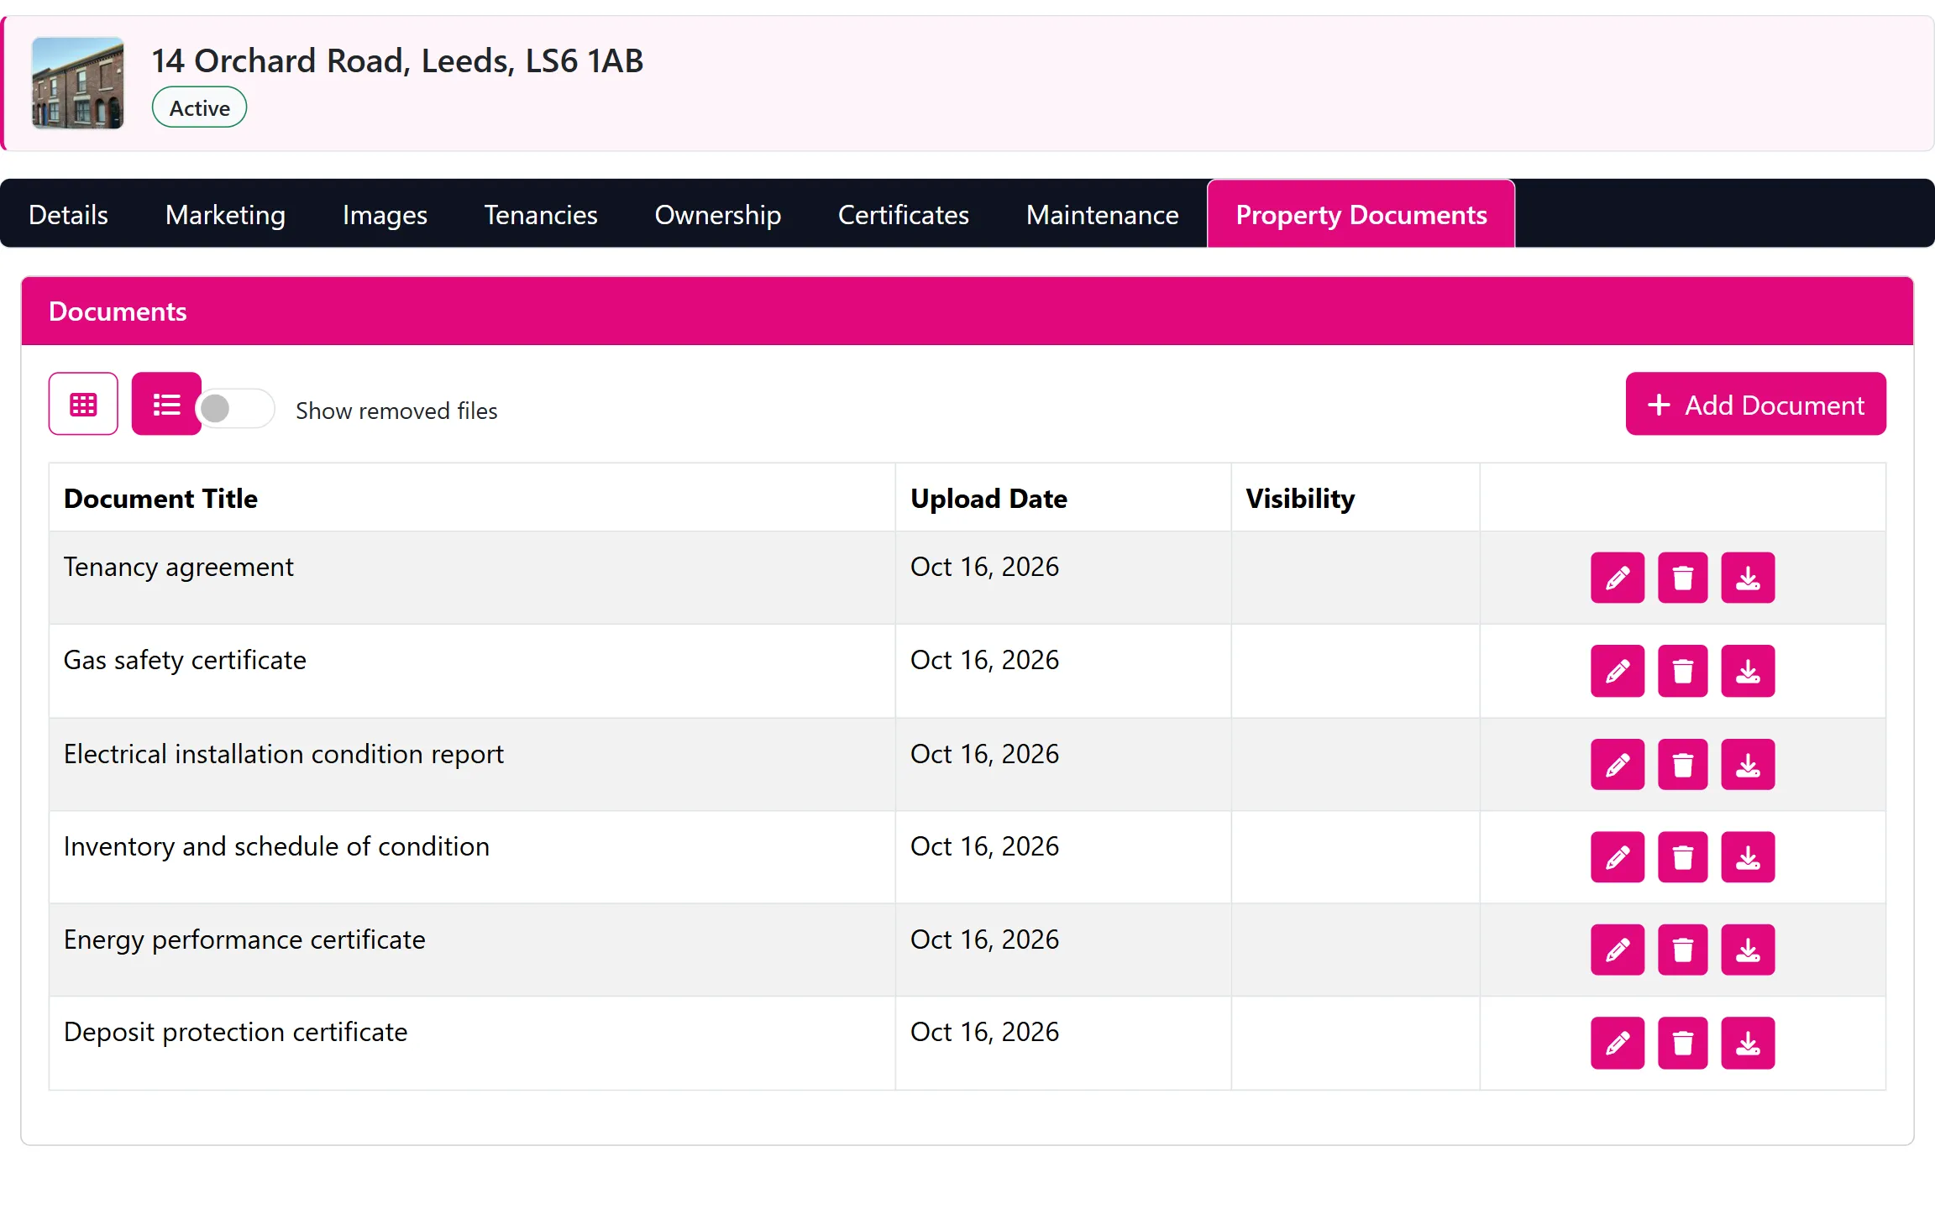Click the Deposit protection certificate title
The height and width of the screenshot is (1209, 1935).
point(235,1033)
